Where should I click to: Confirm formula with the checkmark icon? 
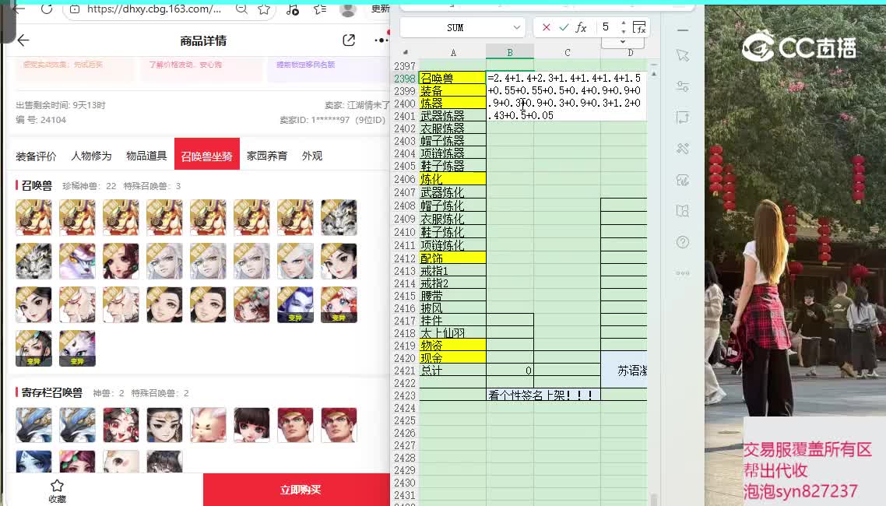pyautogui.click(x=564, y=27)
